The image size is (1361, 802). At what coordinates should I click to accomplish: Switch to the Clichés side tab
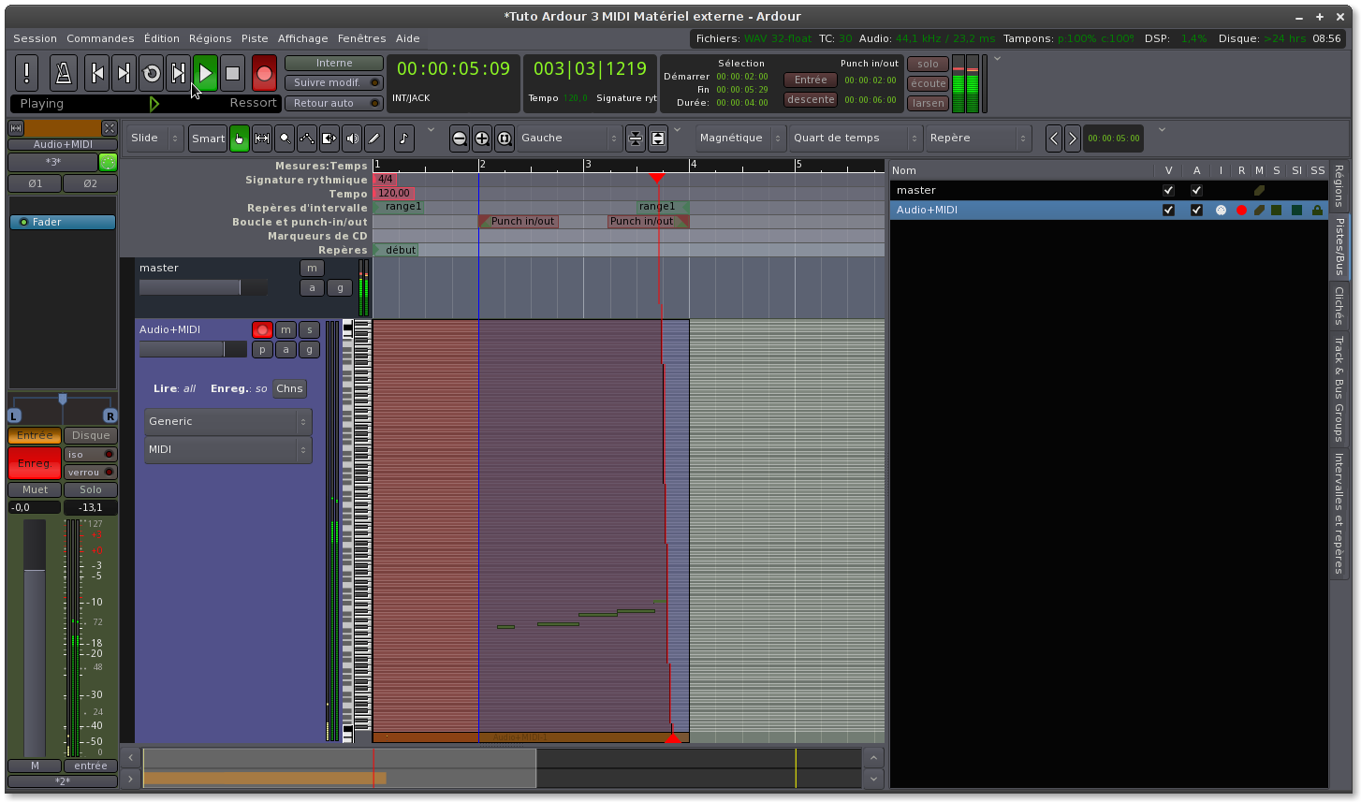[1339, 306]
